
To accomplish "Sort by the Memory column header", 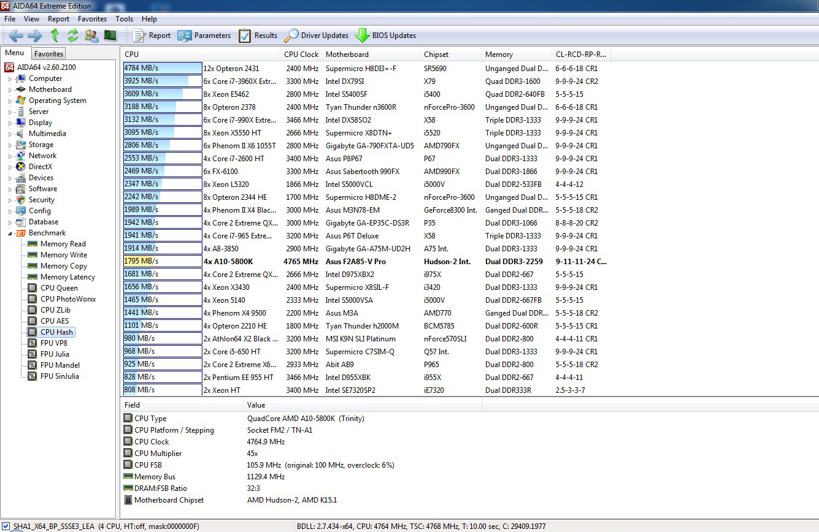I will click(x=515, y=55).
